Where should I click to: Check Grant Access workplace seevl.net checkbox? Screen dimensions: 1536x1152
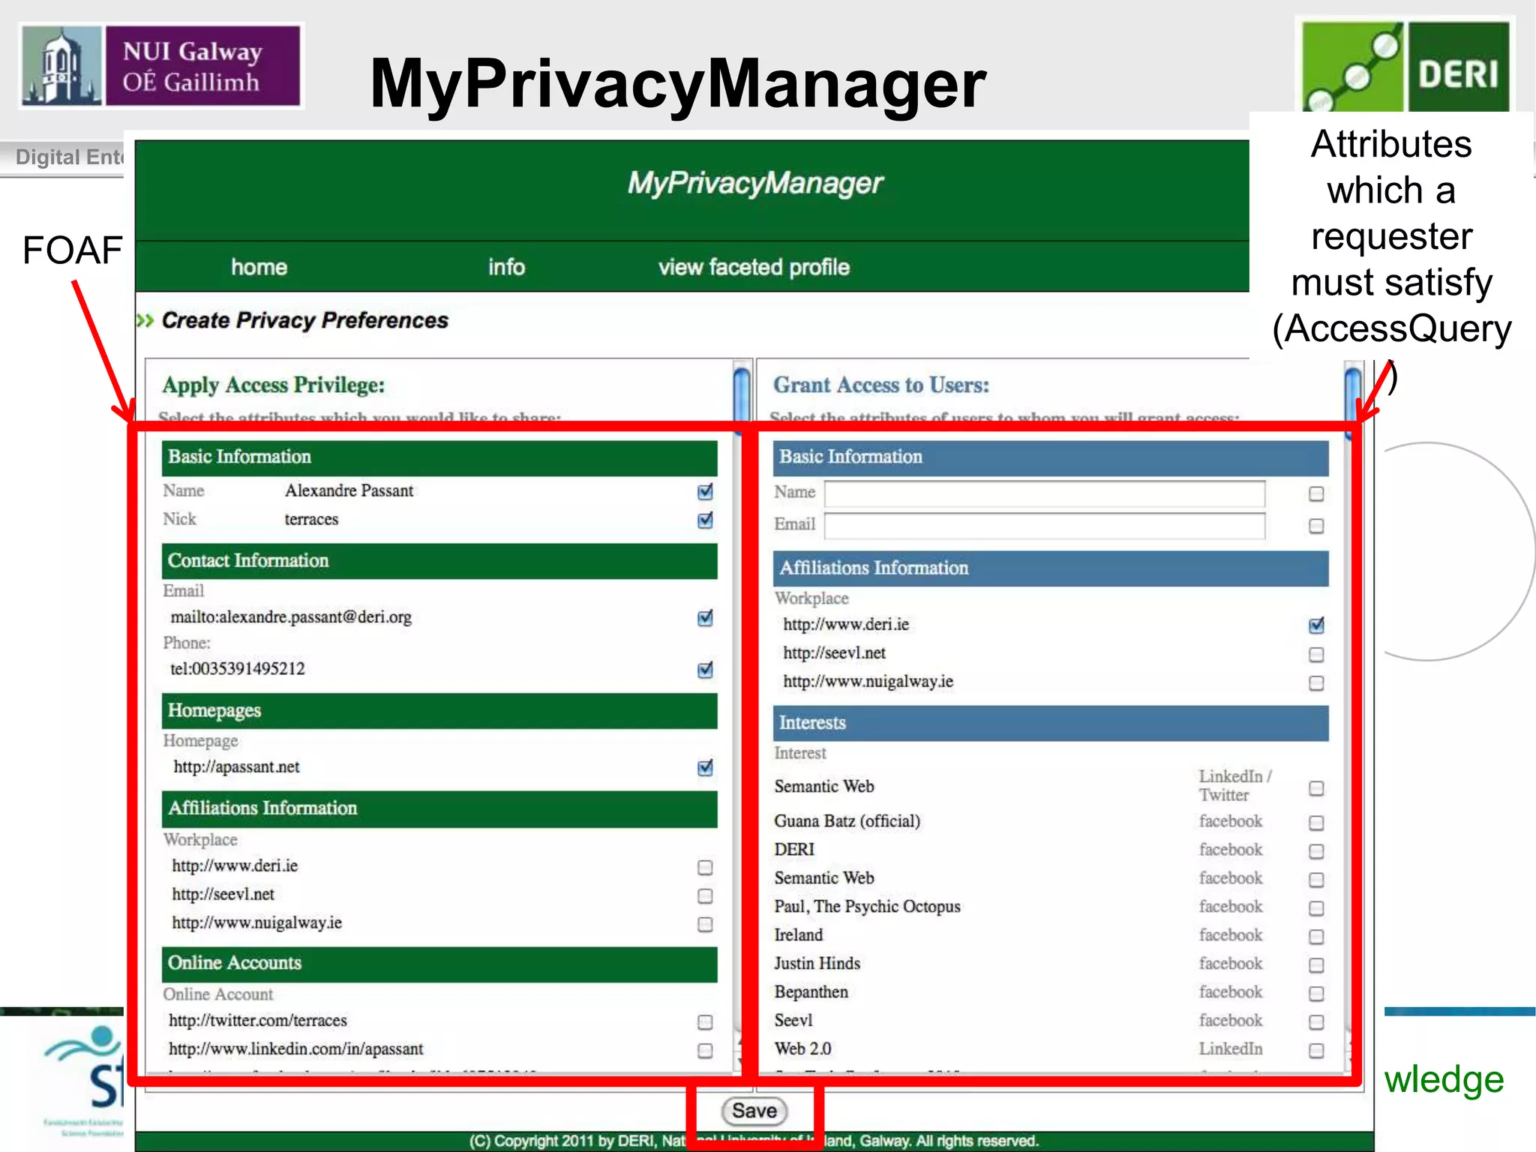click(x=1316, y=655)
